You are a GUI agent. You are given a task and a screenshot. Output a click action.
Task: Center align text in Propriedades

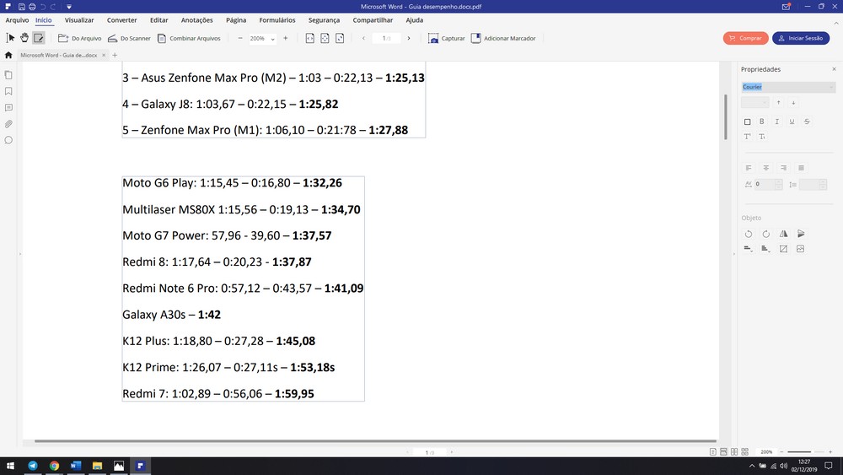[766, 168]
